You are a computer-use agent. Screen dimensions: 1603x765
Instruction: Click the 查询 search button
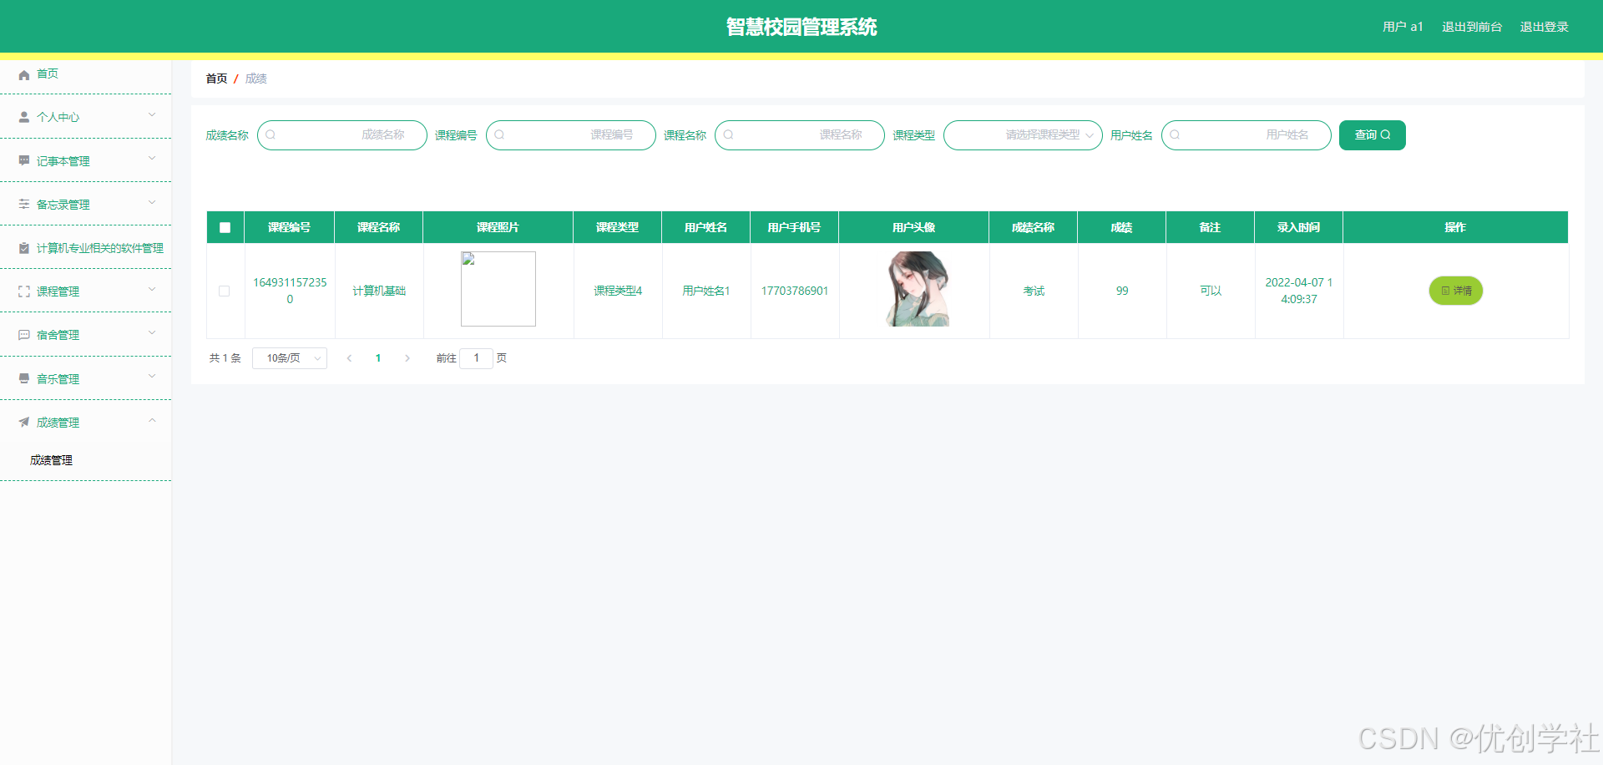(1372, 135)
